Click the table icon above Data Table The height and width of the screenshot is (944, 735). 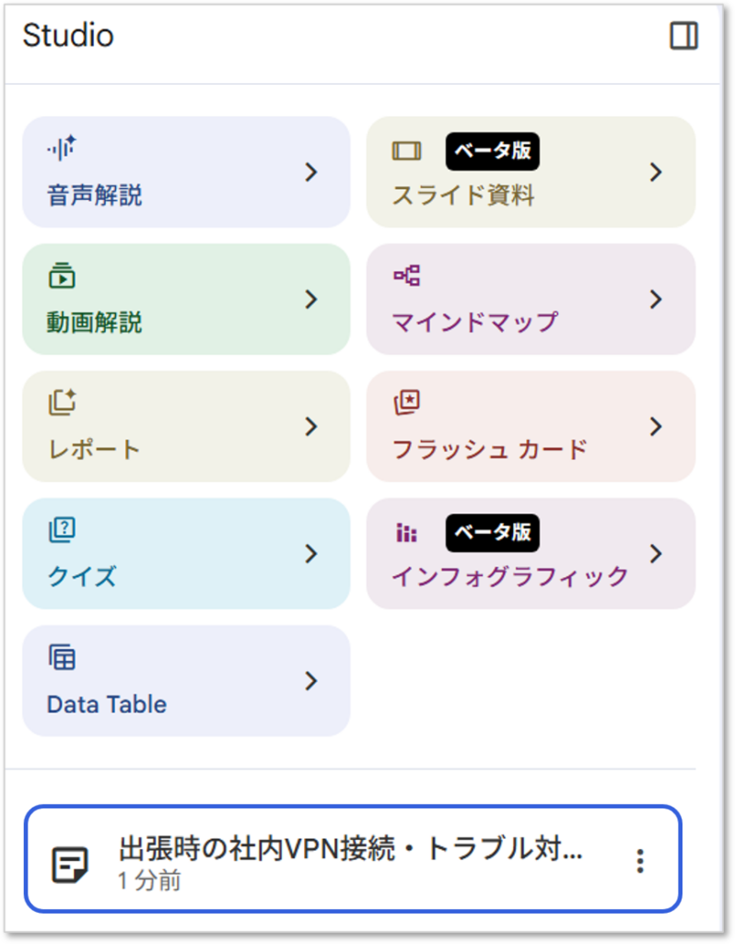click(x=62, y=656)
